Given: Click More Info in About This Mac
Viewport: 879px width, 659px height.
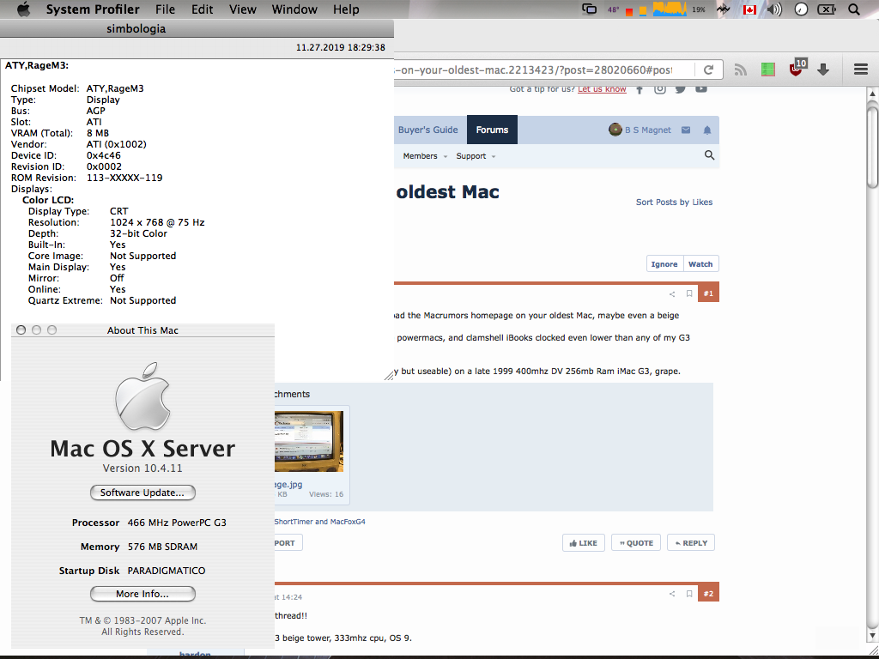Looking at the screenshot, I should [x=142, y=594].
